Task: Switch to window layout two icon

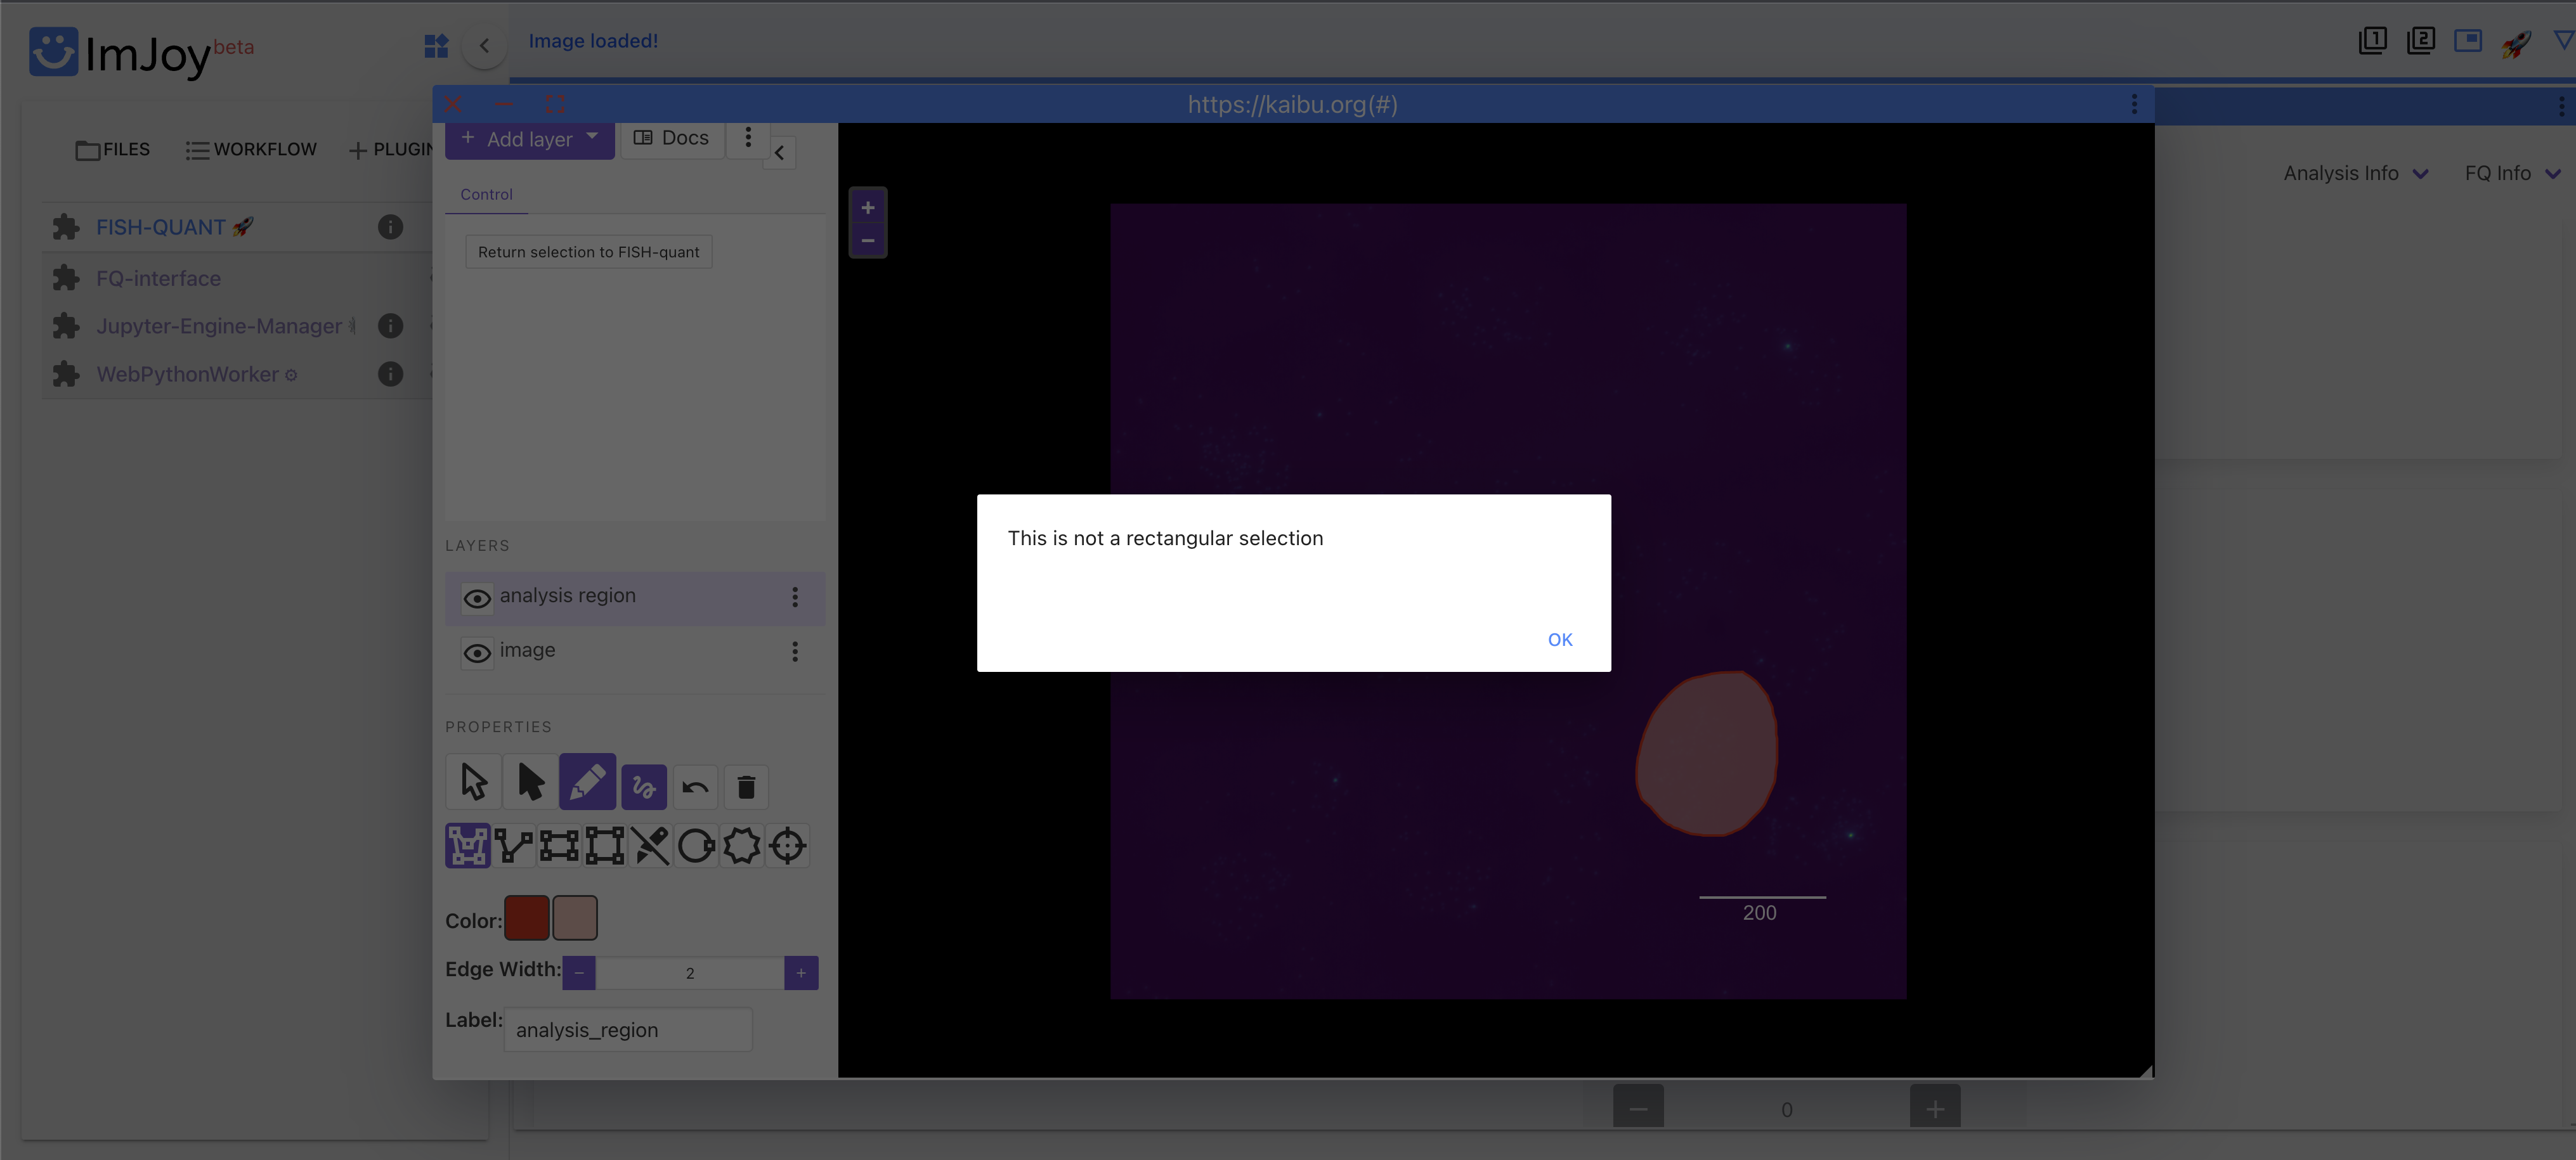Action: (x=2420, y=41)
